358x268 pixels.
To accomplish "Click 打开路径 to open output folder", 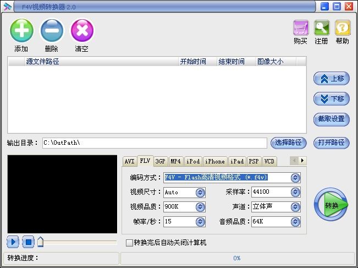I will 332,143.
